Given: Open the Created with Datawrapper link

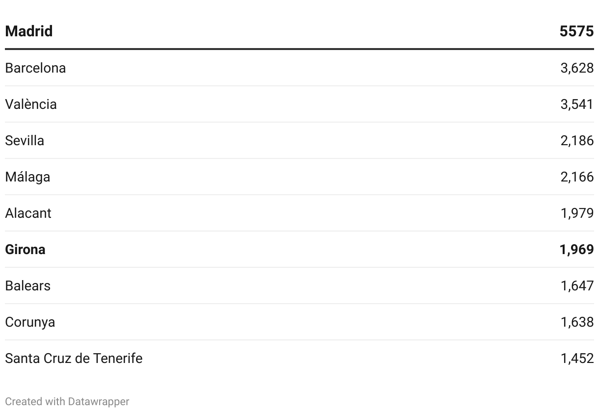Looking at the screenshot, I should click(67, 401).
